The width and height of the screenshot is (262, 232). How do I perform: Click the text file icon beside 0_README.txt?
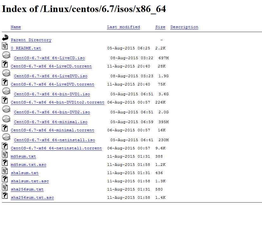[x=5, y=46]
